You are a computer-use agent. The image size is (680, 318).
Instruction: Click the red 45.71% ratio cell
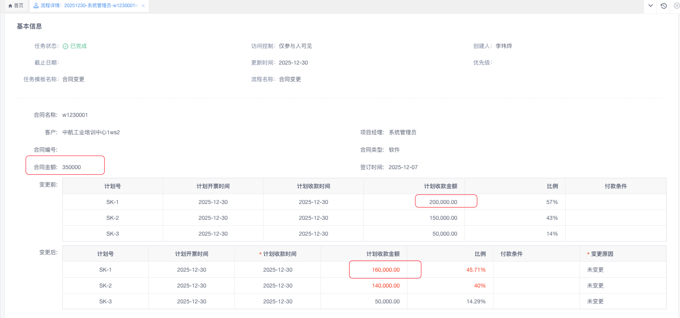coord(476,270)
